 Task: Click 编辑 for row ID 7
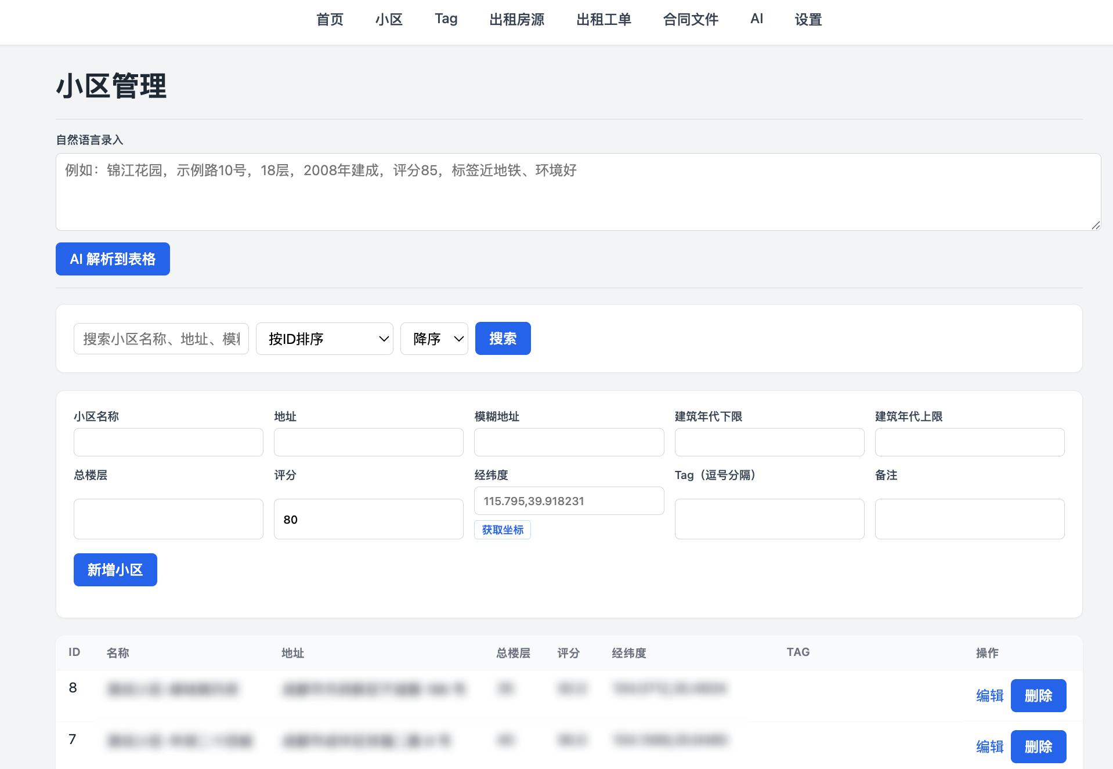click(989, 747)
